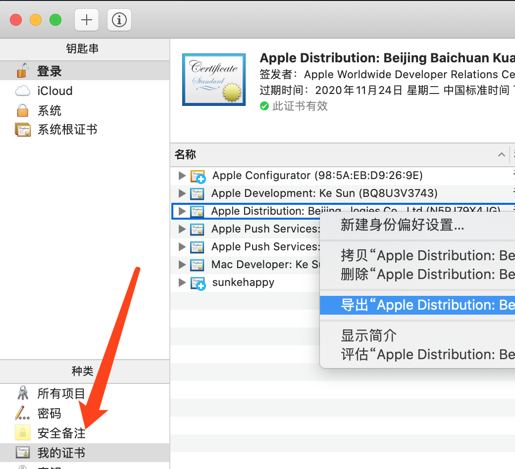Click the 签发者 Apple Worldwide Developer line
515x469 pixels.
(x=387, y=74)
